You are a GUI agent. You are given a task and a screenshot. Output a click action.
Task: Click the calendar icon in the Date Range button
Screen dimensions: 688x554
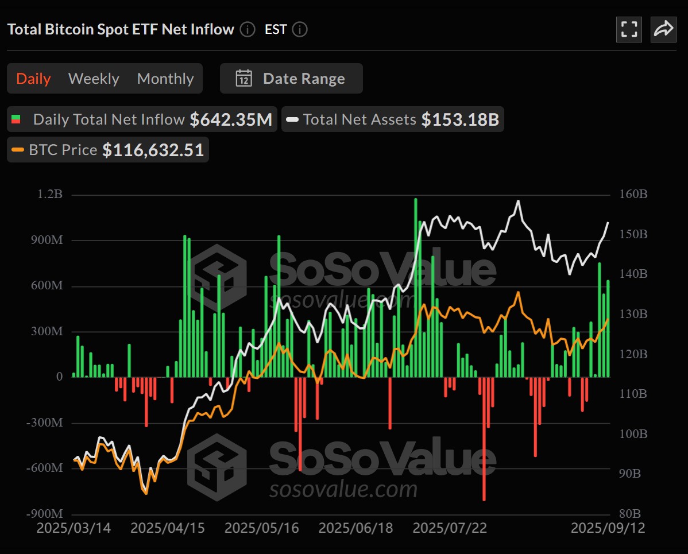[x=245, y=79]
